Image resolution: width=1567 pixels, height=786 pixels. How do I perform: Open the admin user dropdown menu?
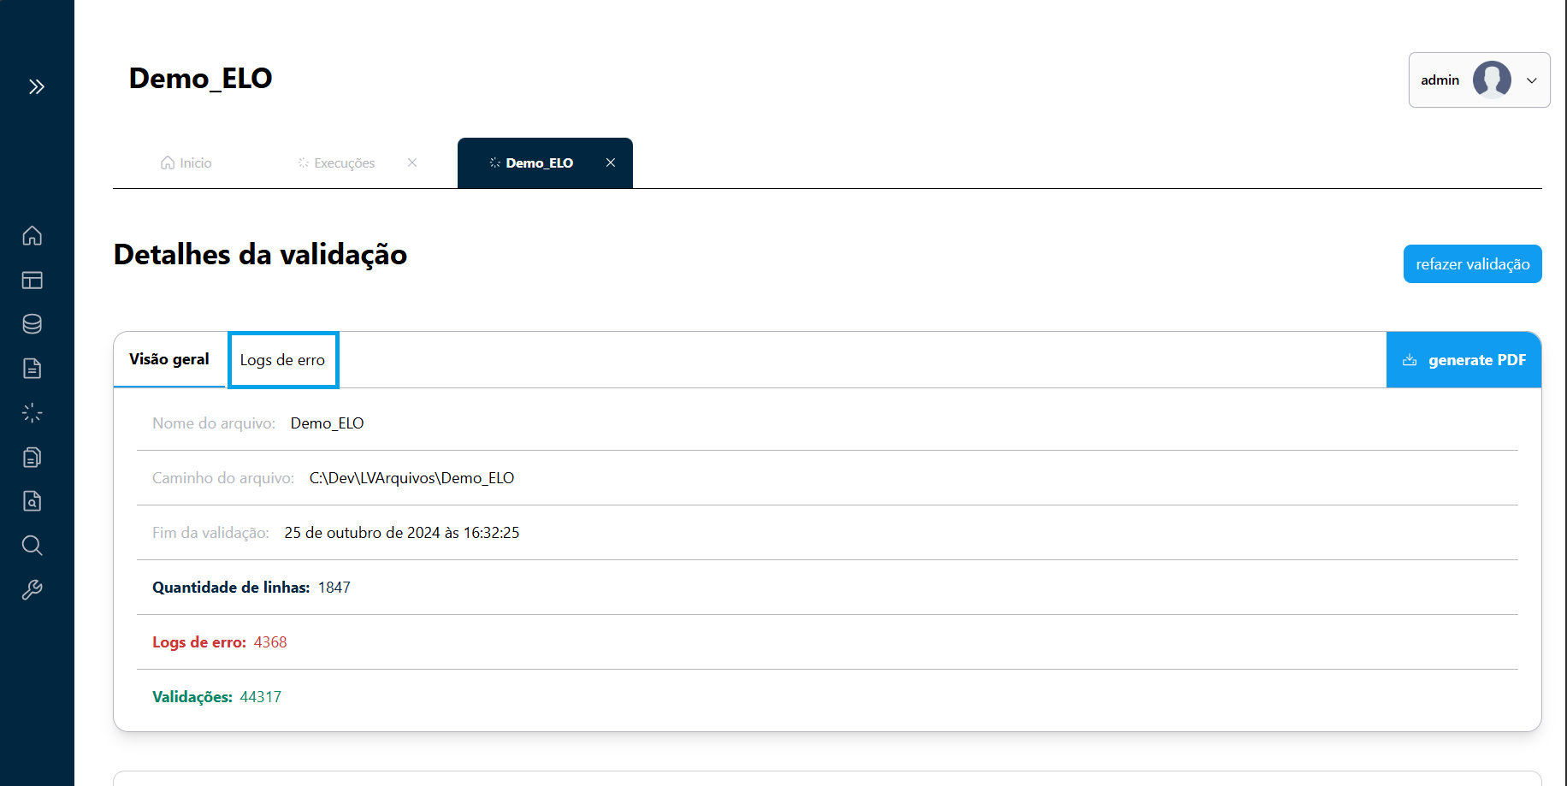coord(1531,80)
